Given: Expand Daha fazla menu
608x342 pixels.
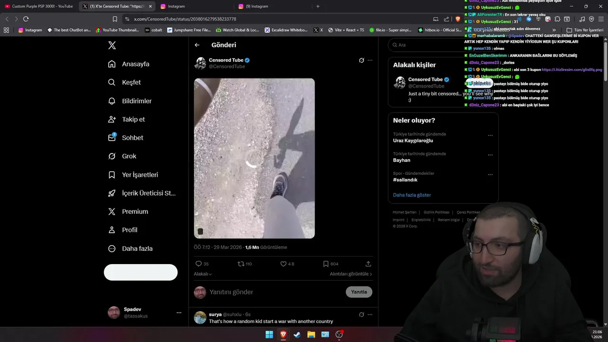Looking at the screenshot, I should 130,248.
